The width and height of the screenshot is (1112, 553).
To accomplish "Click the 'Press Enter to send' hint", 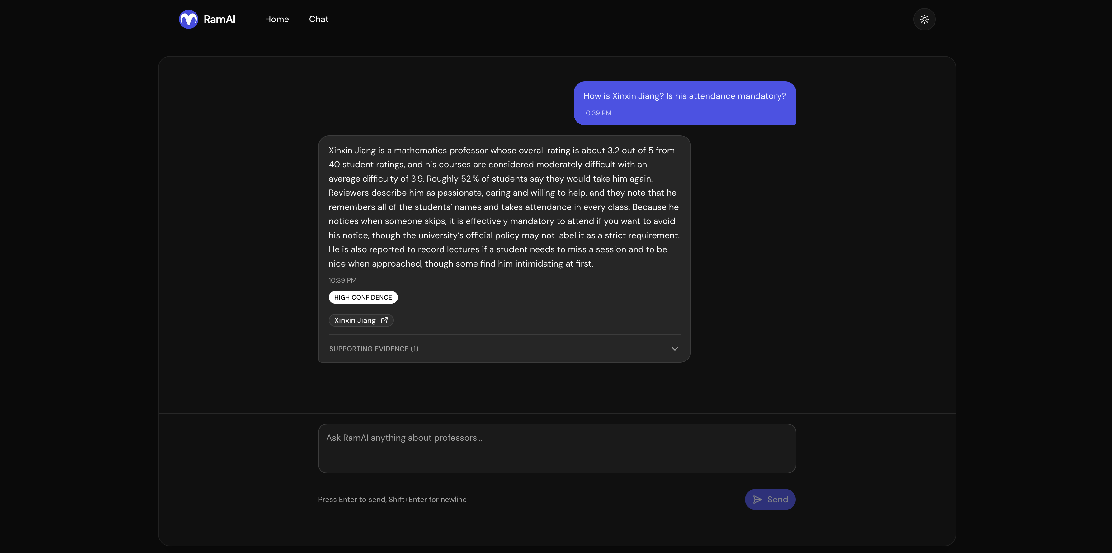I will pos(392,500).
